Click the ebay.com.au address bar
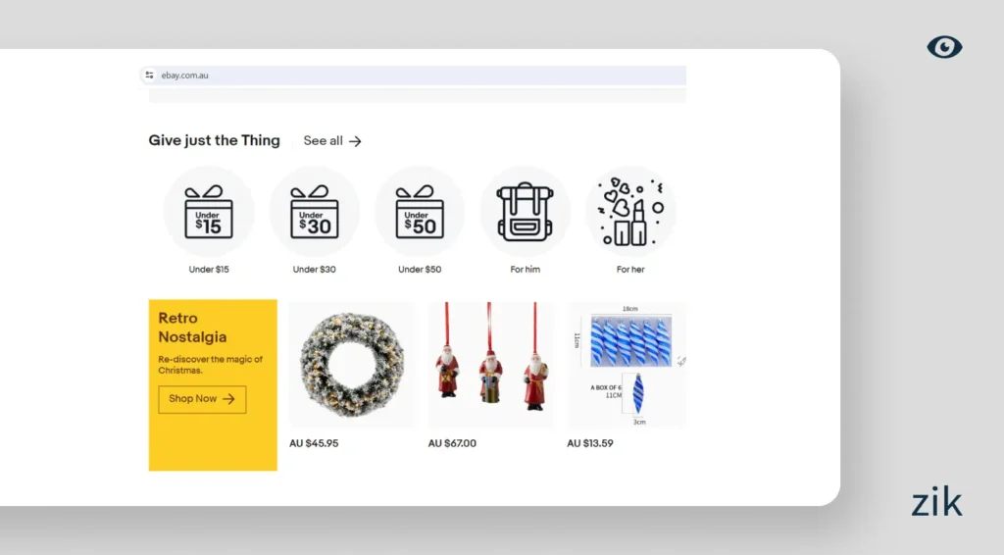Screen dimensions: 1004x555 [413, 75]
